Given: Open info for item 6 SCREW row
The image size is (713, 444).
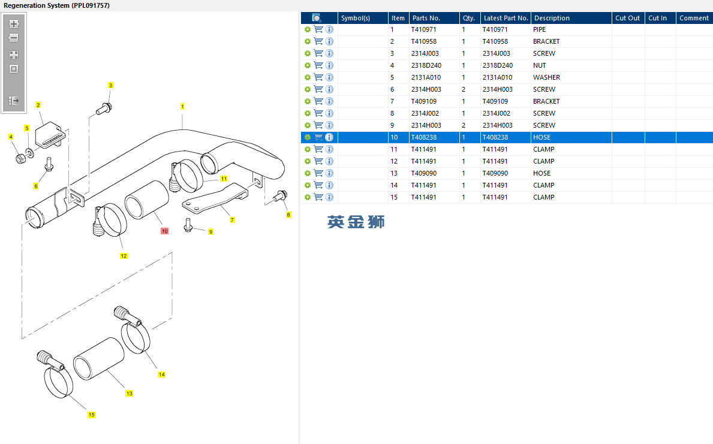Looking at the screenshot, I should (x=329, y=89).
